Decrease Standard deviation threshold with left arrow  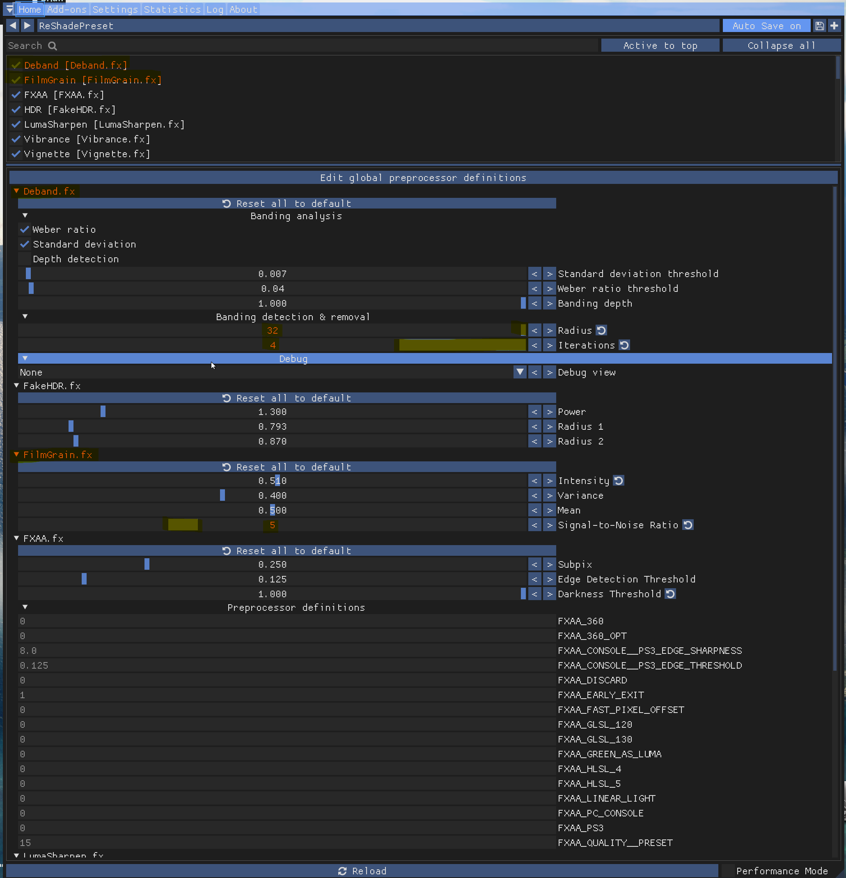535,274
